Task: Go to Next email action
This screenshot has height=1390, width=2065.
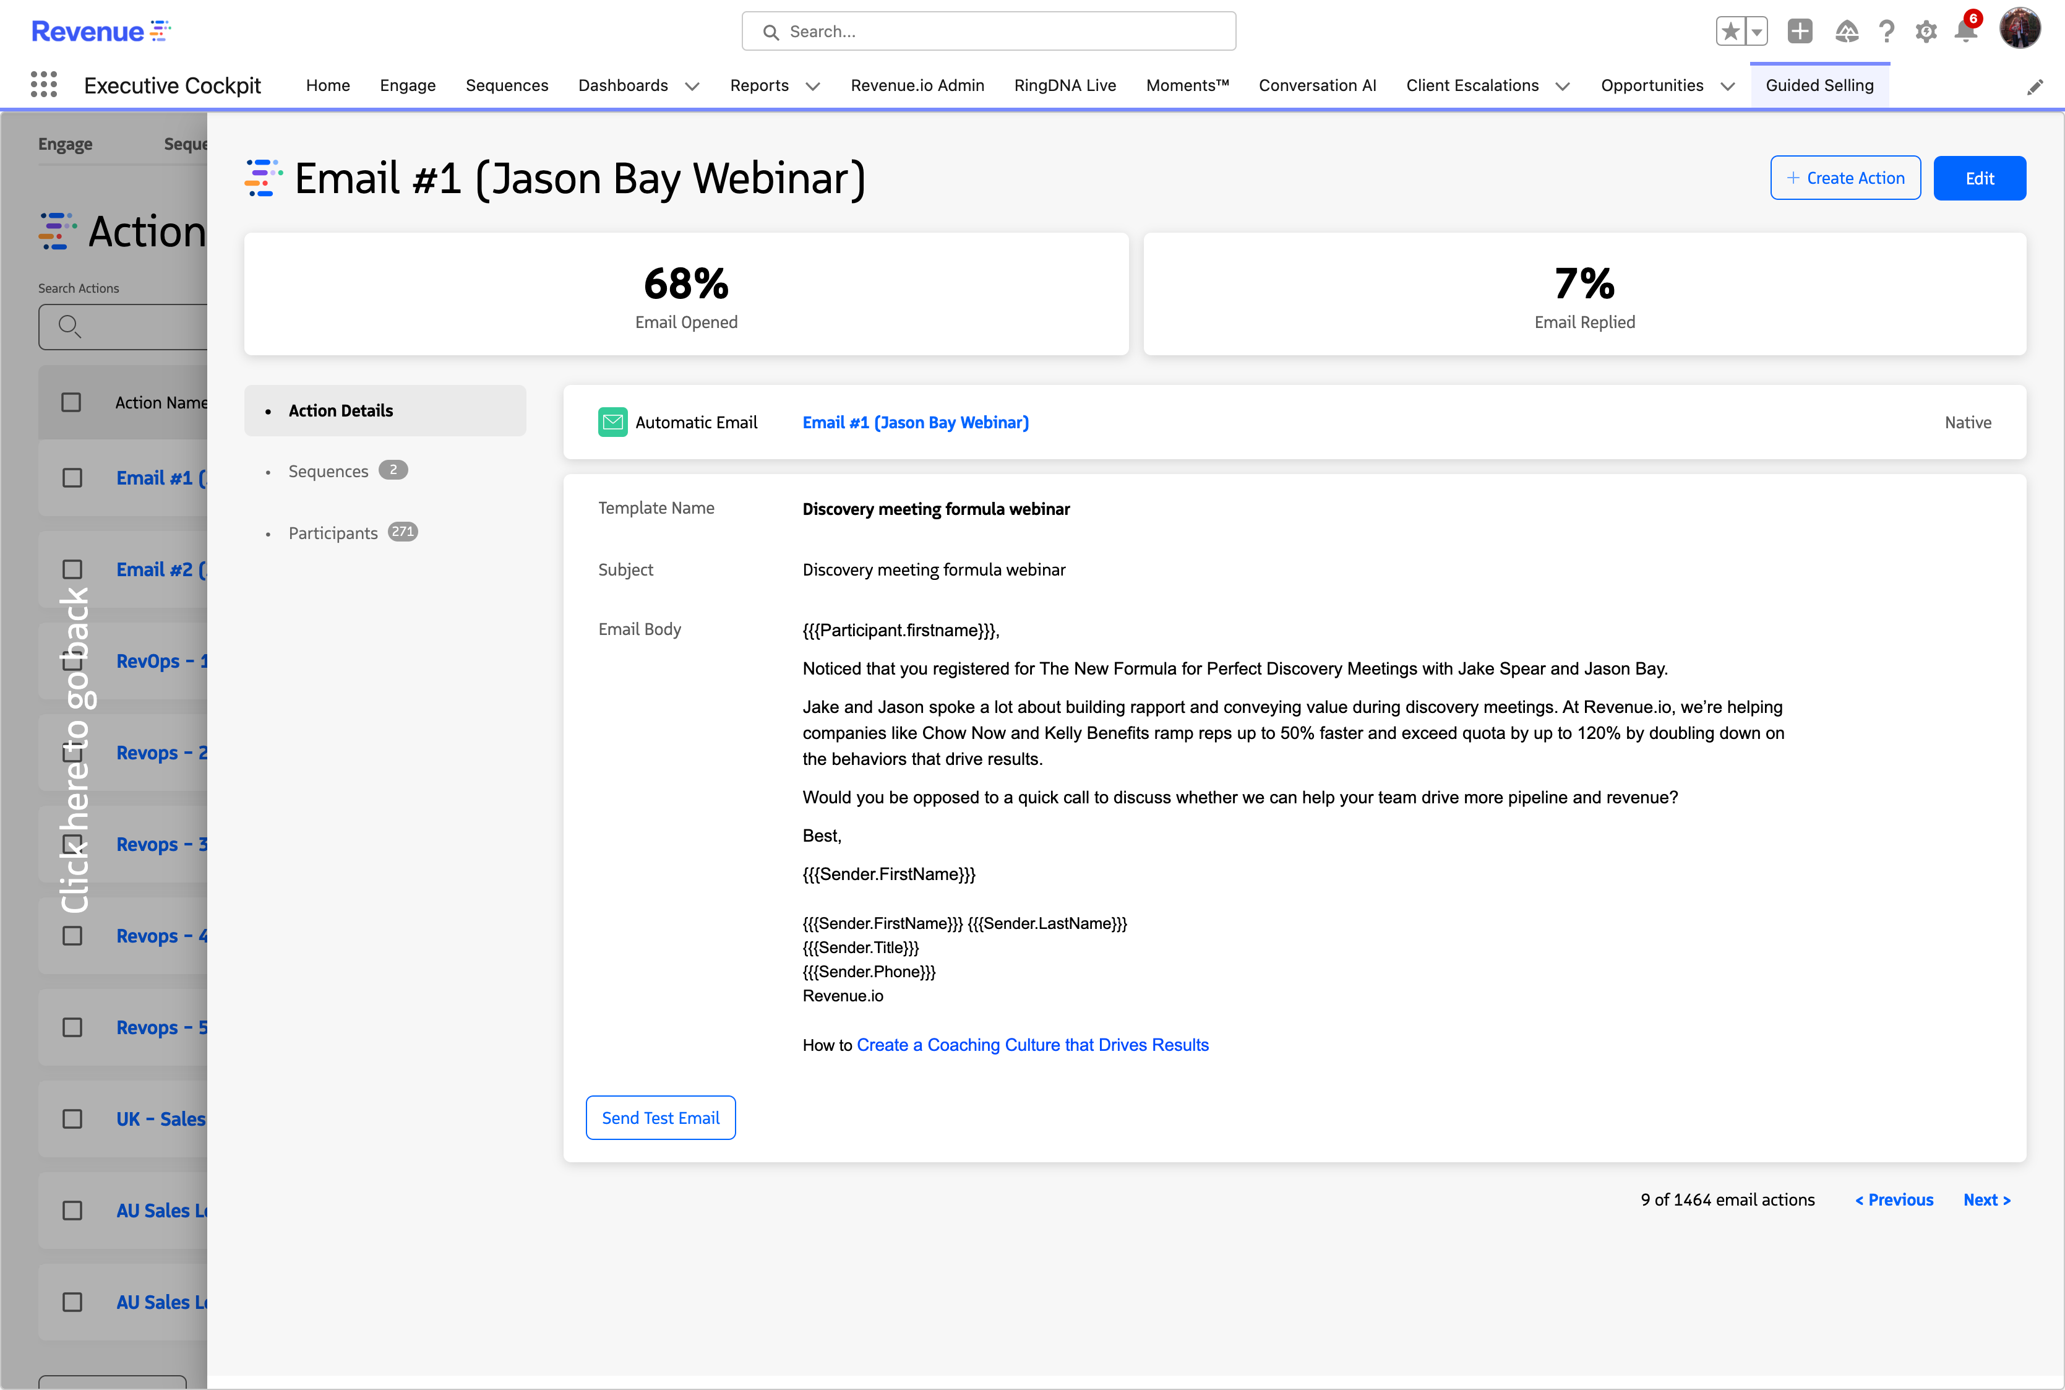Action: (1986, 1199)
